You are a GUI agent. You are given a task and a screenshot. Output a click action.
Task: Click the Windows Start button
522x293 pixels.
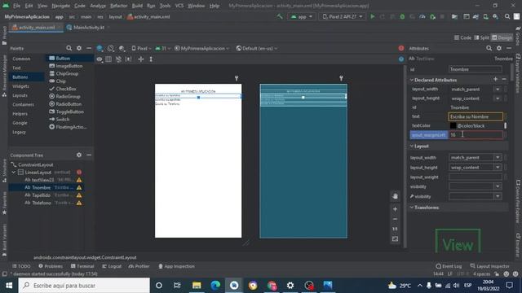[x=9, y=286]
